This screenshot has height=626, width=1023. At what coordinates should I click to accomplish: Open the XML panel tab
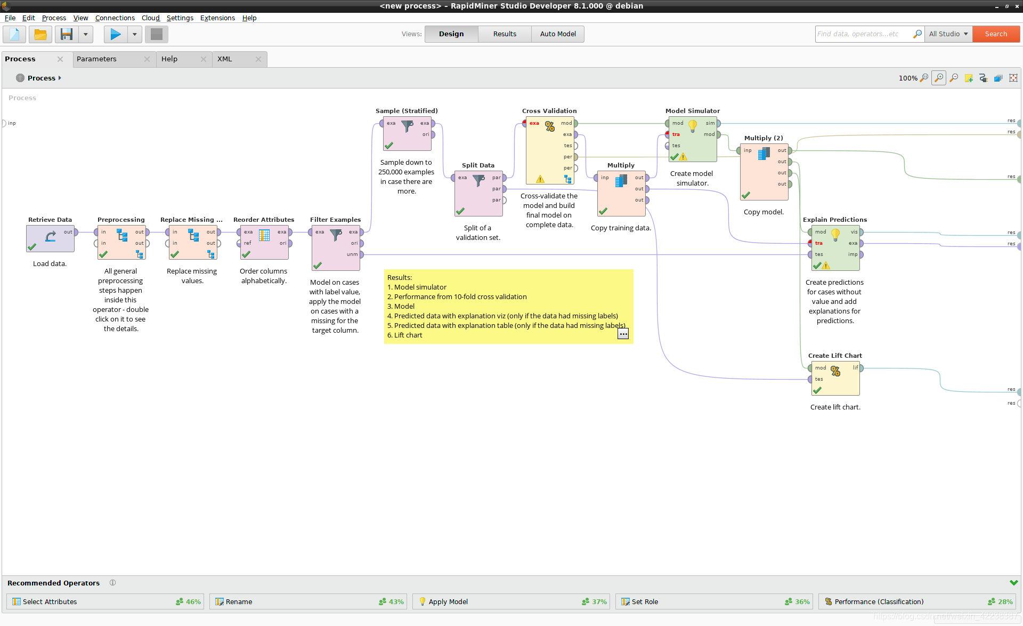[x=224, y=59]
